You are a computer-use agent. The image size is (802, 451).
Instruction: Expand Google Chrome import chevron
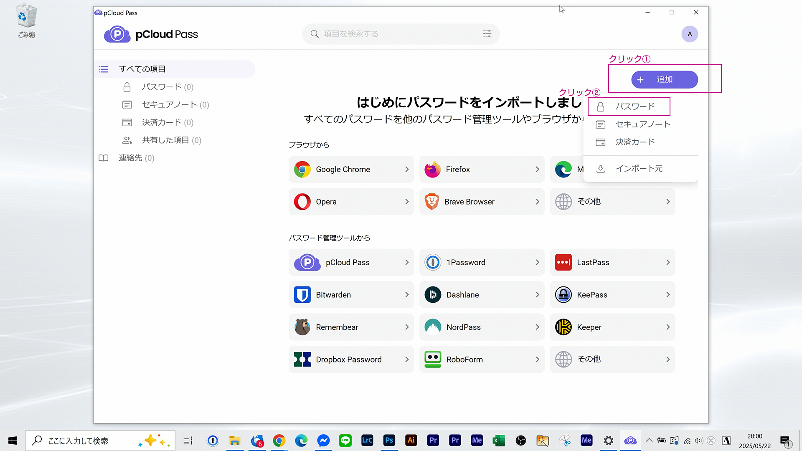[x=406, y=169]
